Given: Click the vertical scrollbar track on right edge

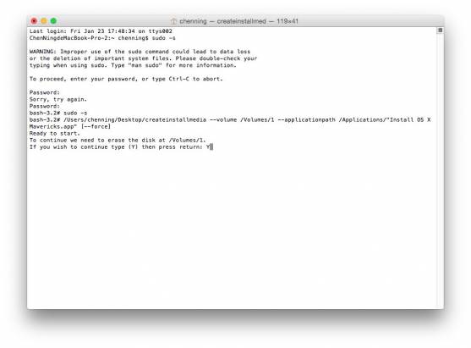Looking at the screenshot, I should 440,170.
